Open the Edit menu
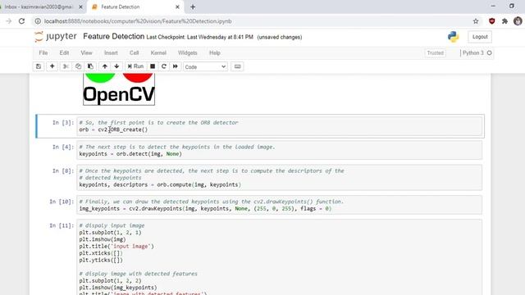The height and width of the screenshot is (295, 525). click(x=64, y=52)
